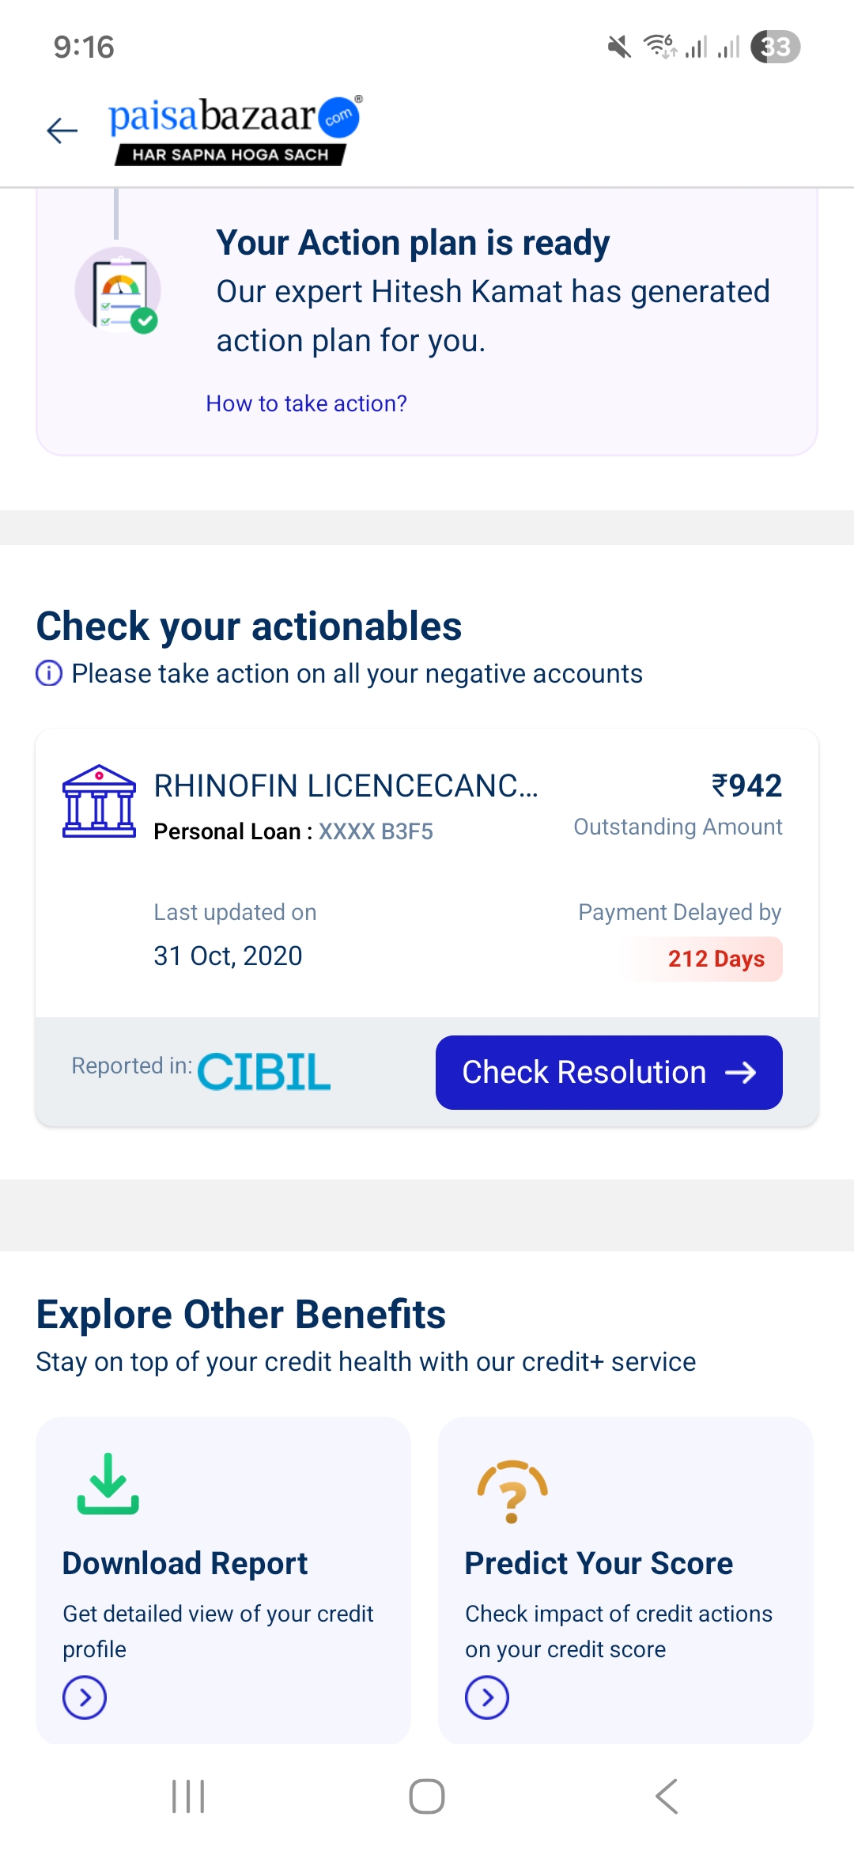Tap the action plan clipboard icon
854x1851 pixels.
click(x=119, y=291)
